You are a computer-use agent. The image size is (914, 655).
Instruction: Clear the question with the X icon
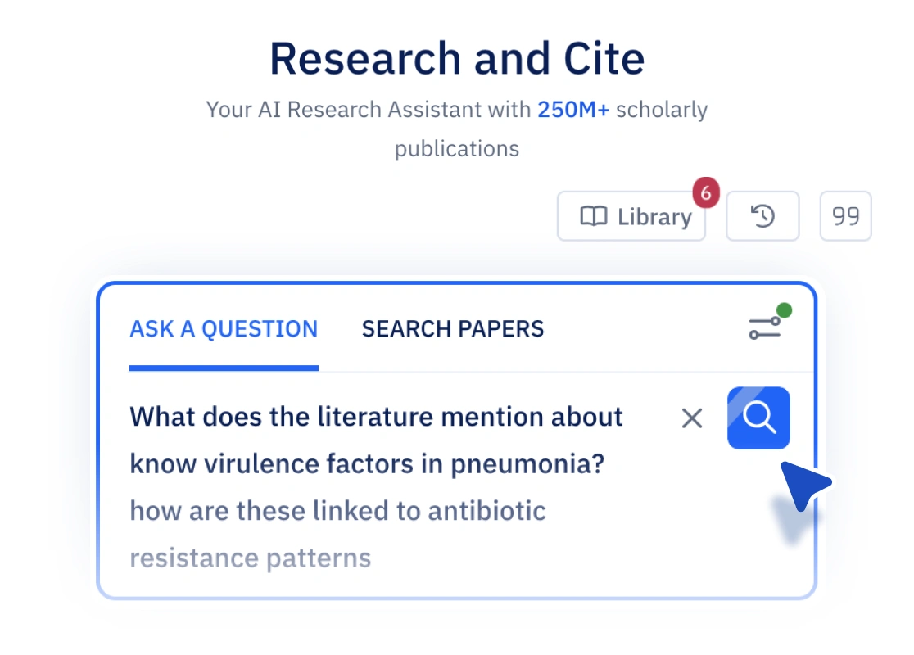[692, 418]
